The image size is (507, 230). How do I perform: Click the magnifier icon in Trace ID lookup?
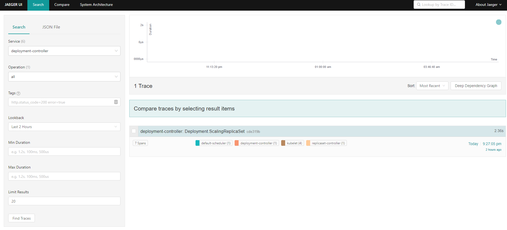(x=419, y=5)
